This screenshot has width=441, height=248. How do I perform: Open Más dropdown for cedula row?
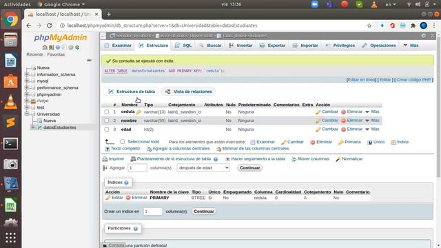(x=372, y=112)
